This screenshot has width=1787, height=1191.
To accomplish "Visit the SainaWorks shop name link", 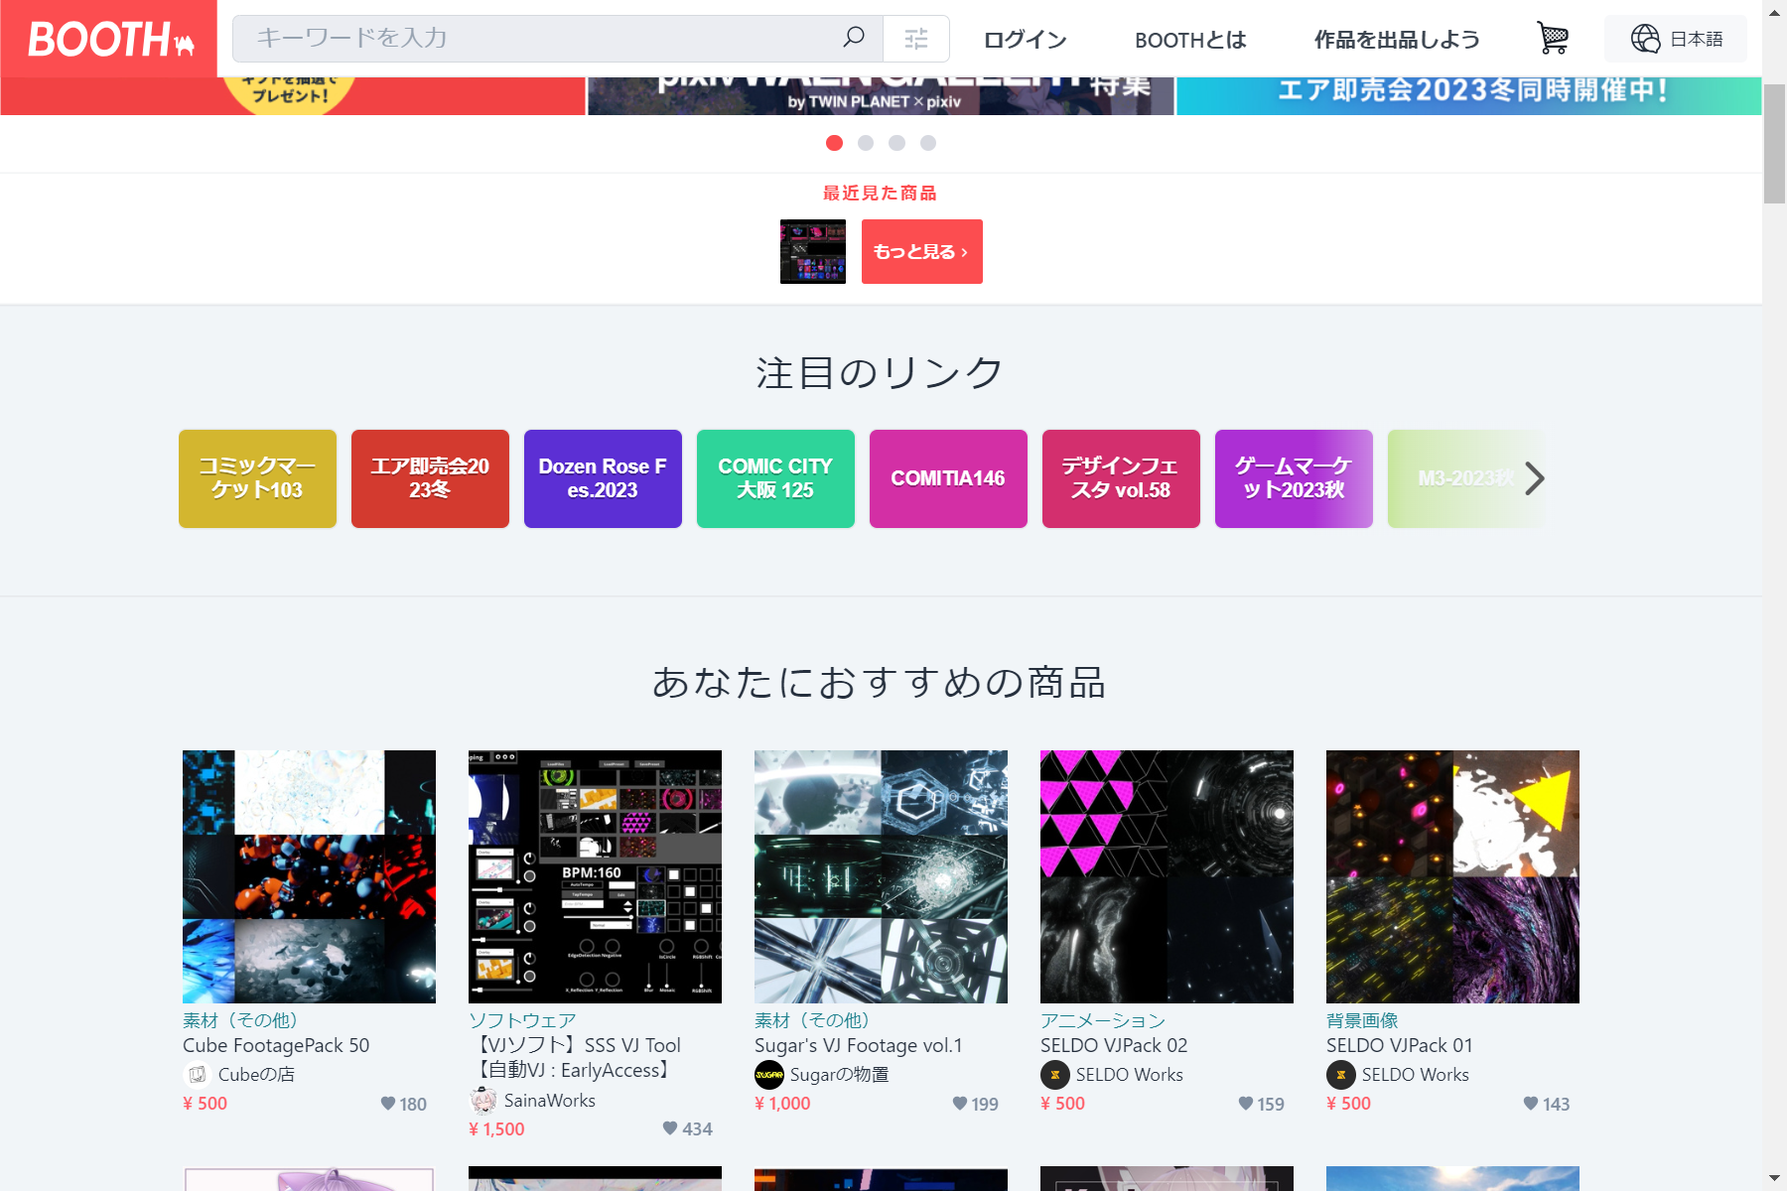I will pos(550,1100).
